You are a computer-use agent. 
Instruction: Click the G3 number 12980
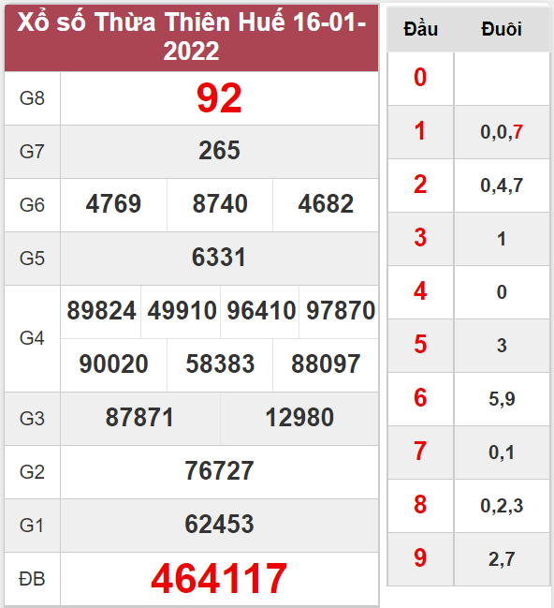(299, 418)
